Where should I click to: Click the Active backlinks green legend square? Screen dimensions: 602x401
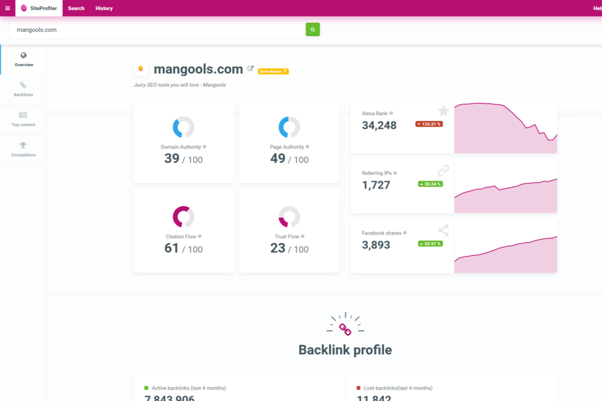146,388
